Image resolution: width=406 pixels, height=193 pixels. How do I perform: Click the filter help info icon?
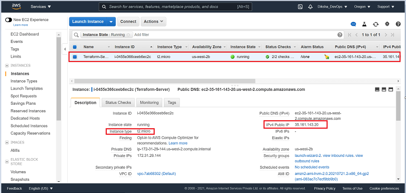pyautogui.click(x=340, y=35)
